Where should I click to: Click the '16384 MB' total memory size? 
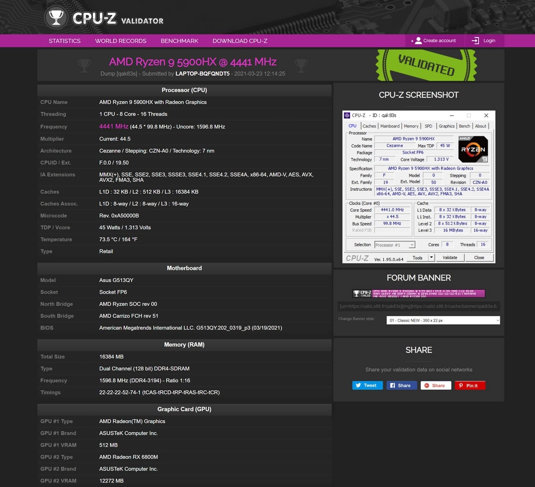tap(111, 357)
